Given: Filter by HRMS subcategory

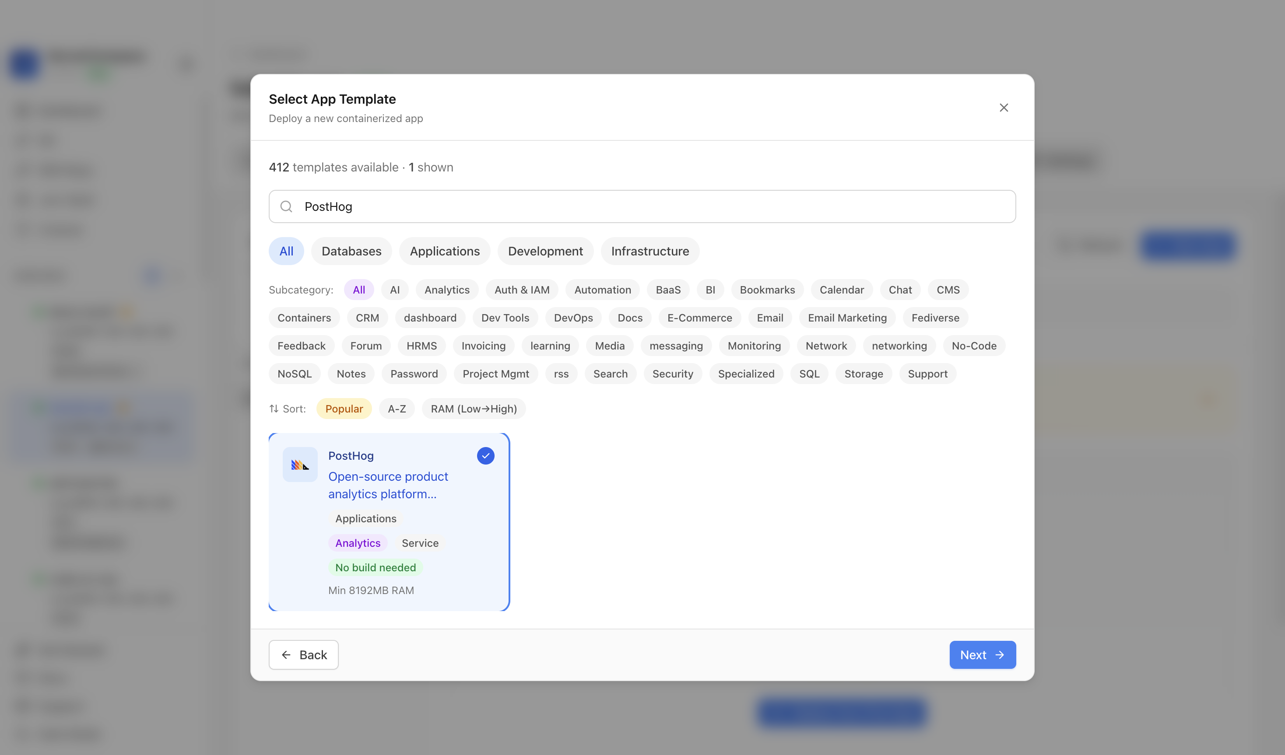Looking at the screenshot, I should pyautogui.click(x=421, y=346).
